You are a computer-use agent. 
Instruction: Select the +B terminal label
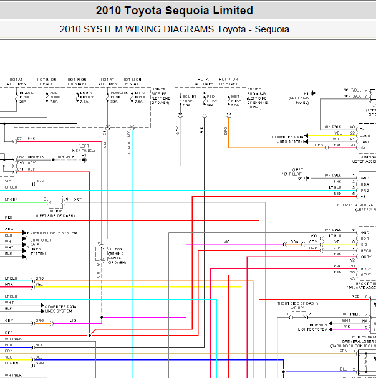tap(363, 197)
